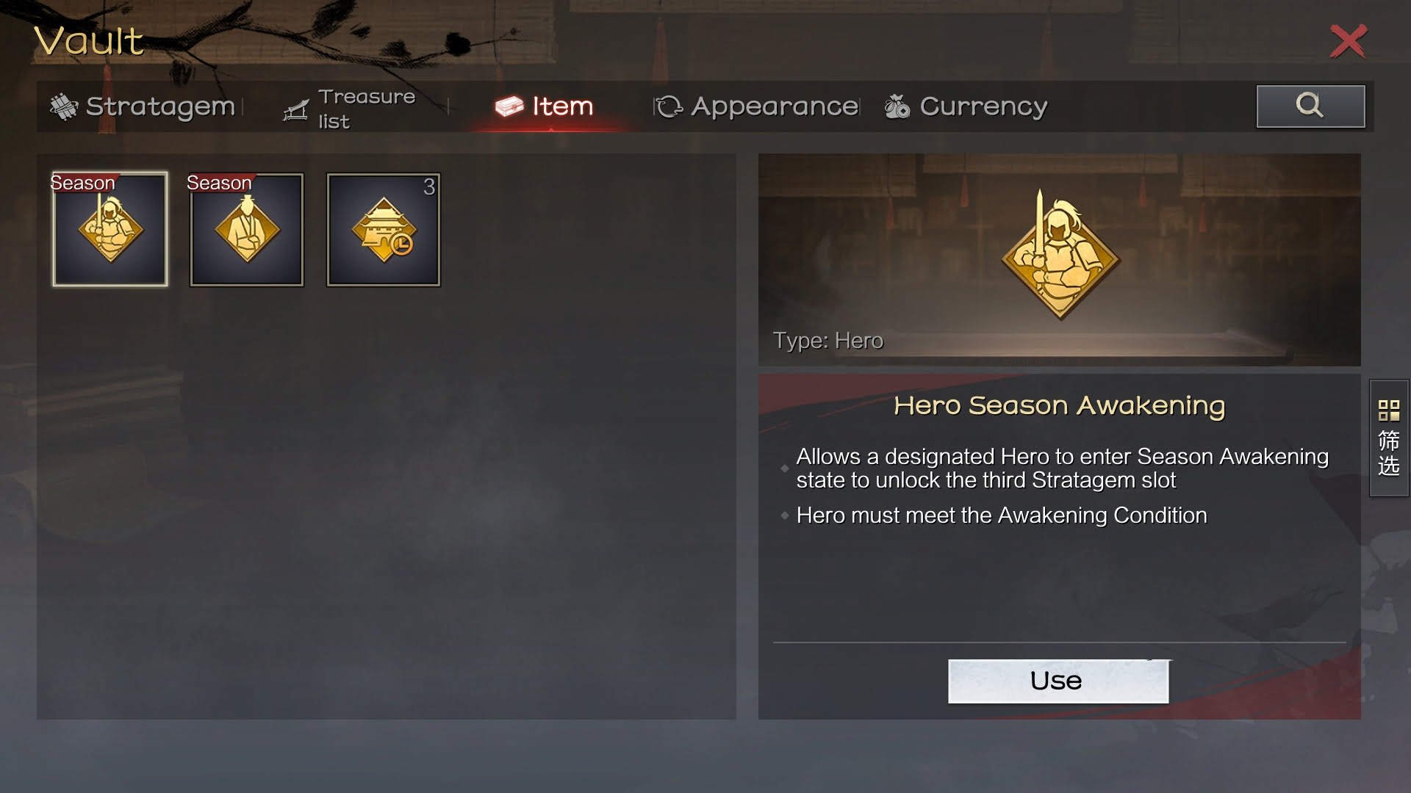Switch to the Currency tab
Viewport: 1411px width, 793px height.
(x=966, y=106)
